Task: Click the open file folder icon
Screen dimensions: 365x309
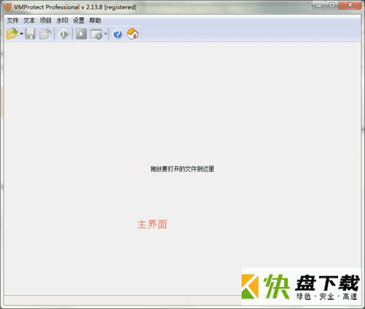Action: (x=12, y=34)
